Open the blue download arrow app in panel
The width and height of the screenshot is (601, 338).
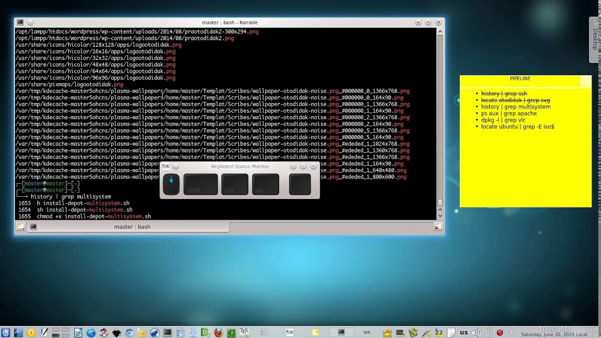(193, 332)
